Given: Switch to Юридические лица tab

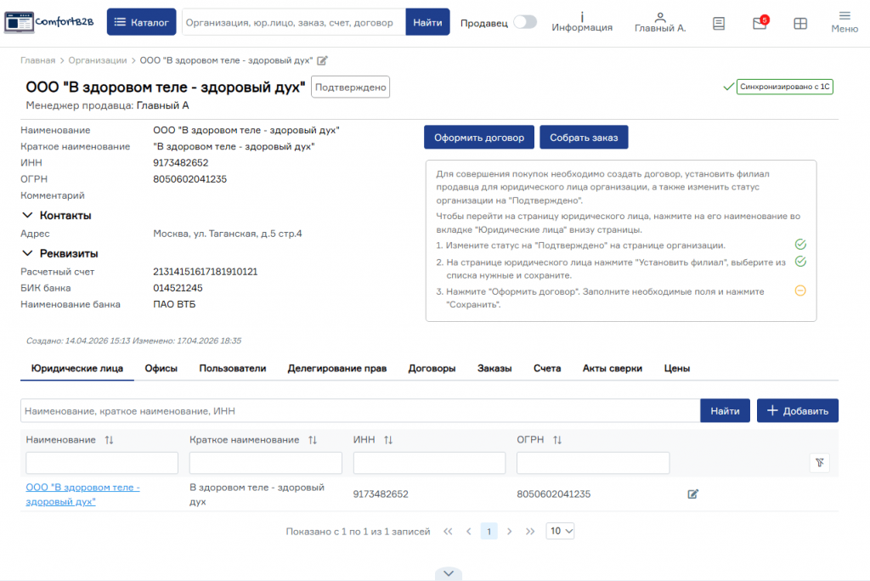Looking at the screenshot, I should point(77,369).
